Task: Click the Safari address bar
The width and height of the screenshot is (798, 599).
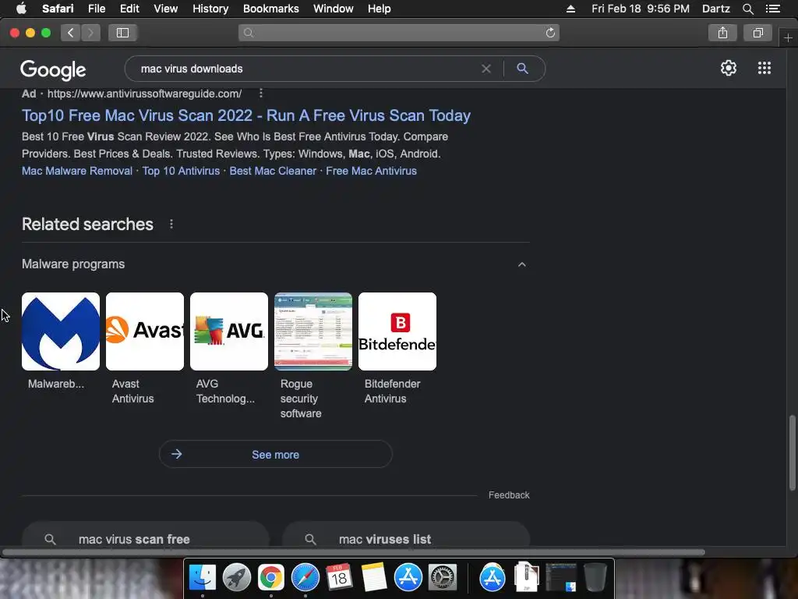Action: (398, 33)
